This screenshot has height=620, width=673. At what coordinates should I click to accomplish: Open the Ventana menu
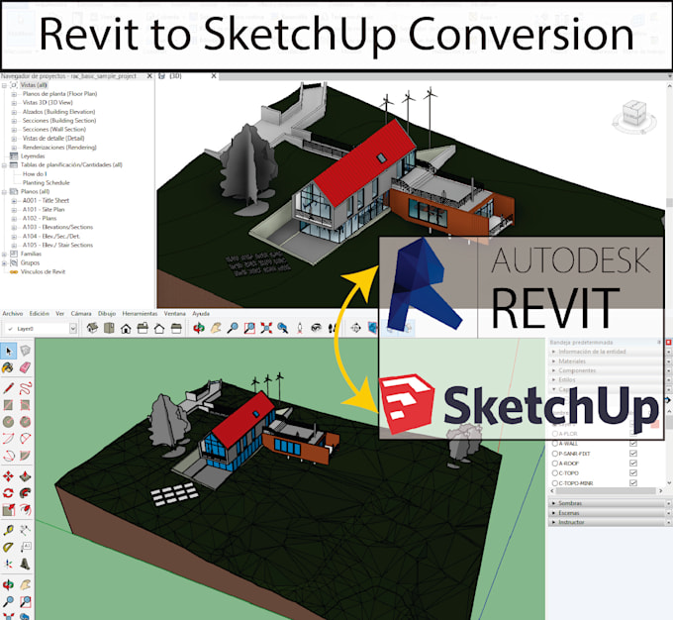pyautogui.click(x=175, y=313)
